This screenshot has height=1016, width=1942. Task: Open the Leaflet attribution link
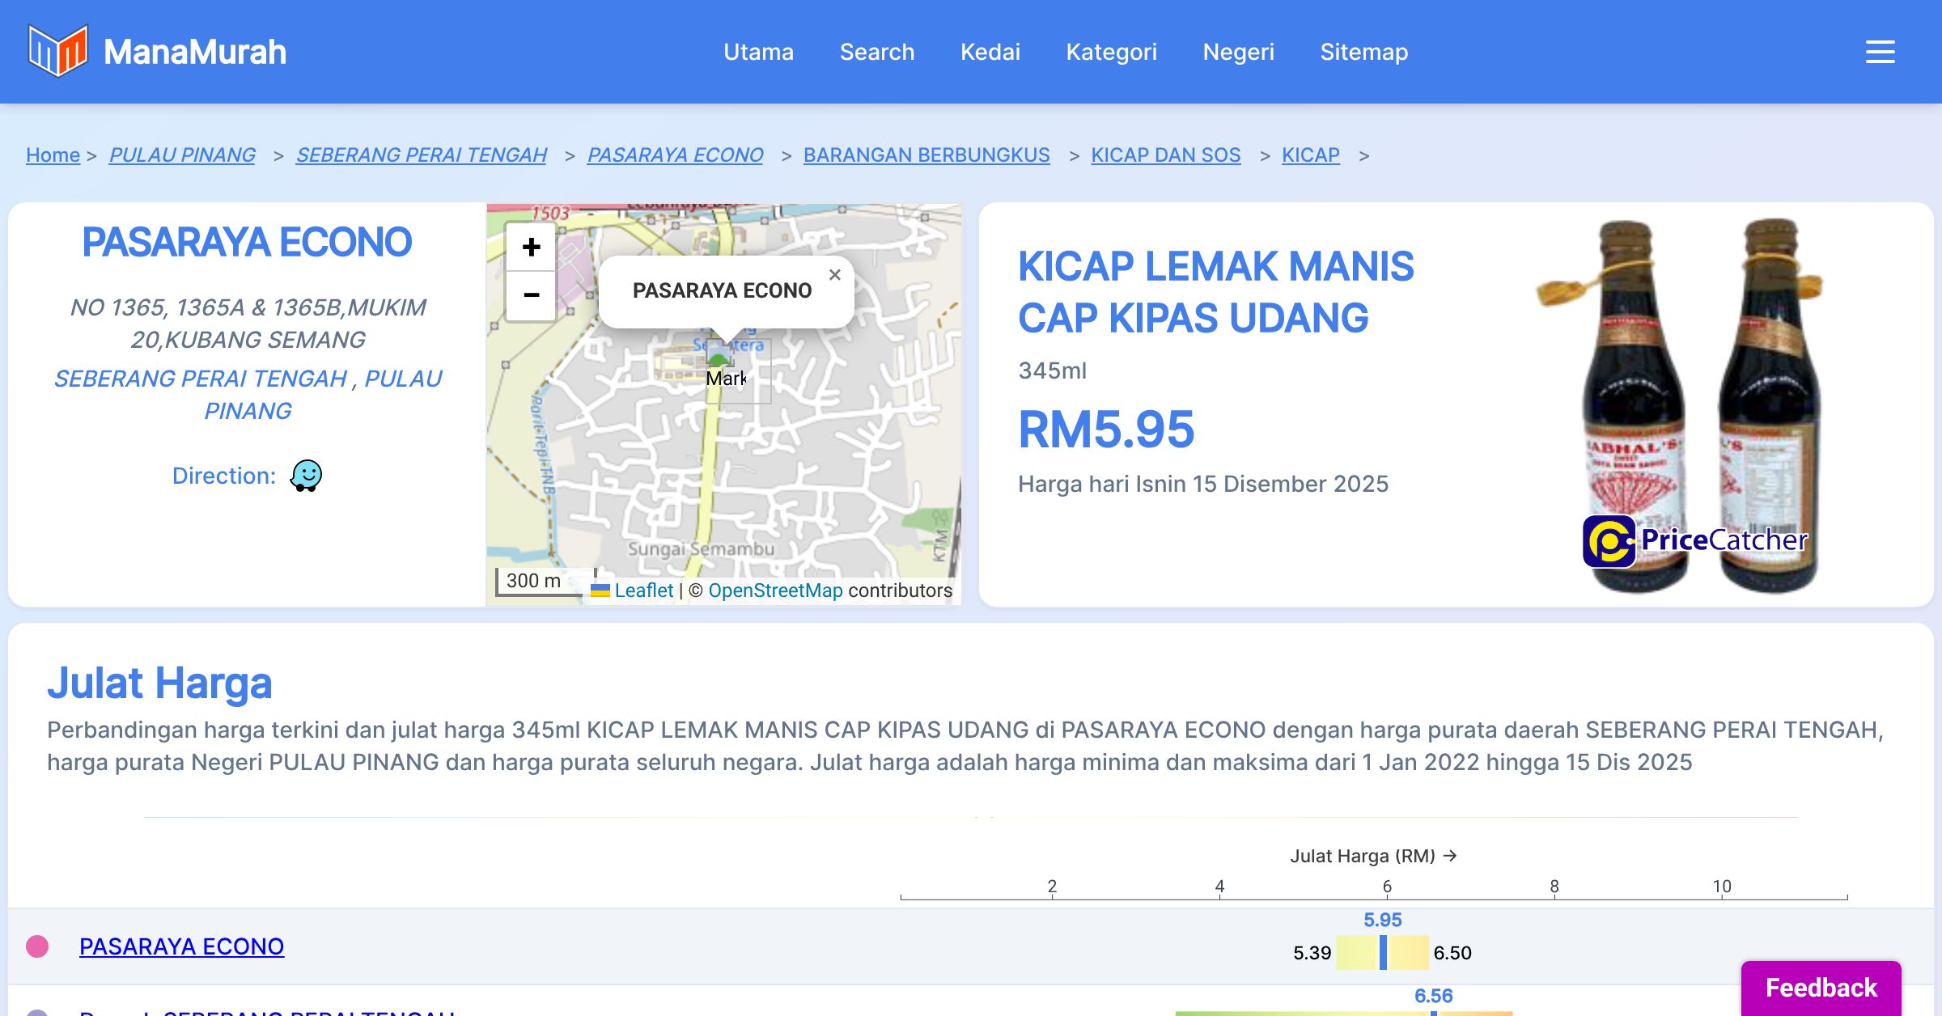(x=643, y=591)
